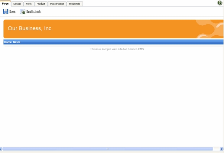The image size is (224, 153).
Task: Click the decorative swirl on the orange banner
Action: 209,29
